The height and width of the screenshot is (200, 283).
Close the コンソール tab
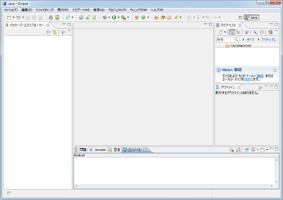pos(145,150)
